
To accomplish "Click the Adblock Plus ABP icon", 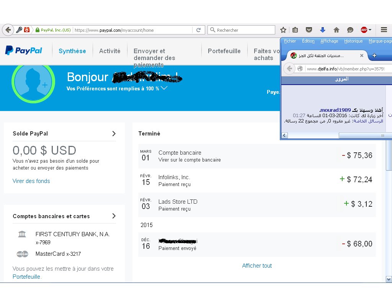I will click(x=364, y=30).
